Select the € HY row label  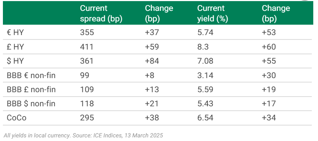(15, 32)
